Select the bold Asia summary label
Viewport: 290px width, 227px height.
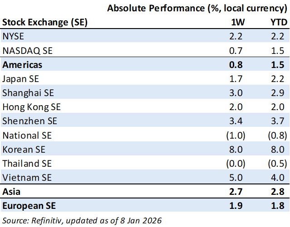(x=11, y=192)
